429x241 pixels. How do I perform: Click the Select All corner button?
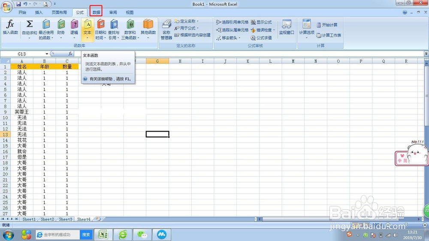[5, 61]
